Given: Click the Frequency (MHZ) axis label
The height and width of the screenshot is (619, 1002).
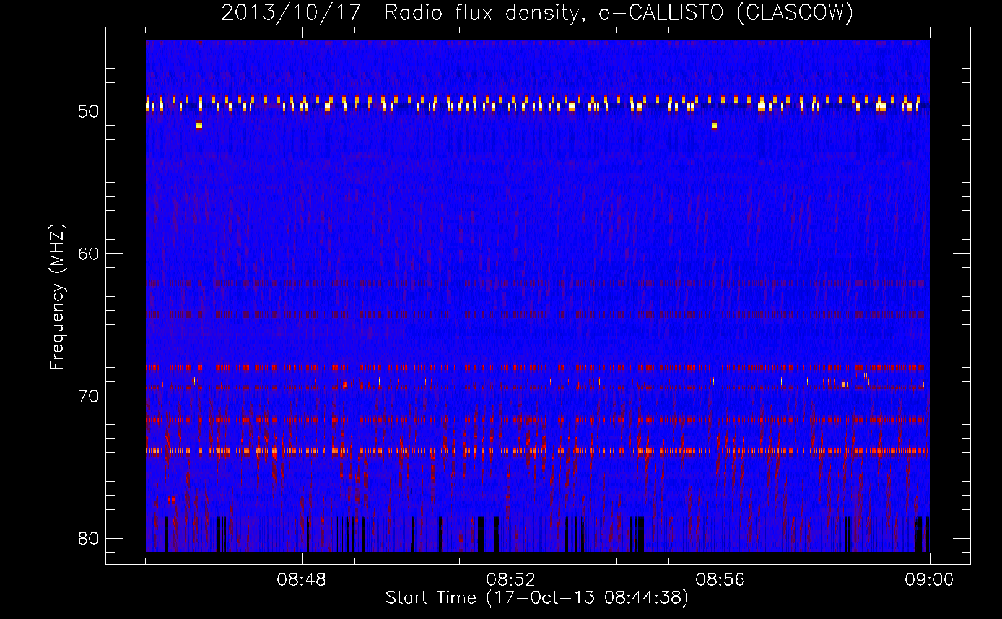Looking at the screenshot, I should [x=57, y=297].
